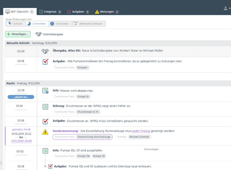Viewport: 231px width, 170px height.
Task: Open the Hinzufügen... add menu
Action: pyautogui.click(x=18, y=34)
